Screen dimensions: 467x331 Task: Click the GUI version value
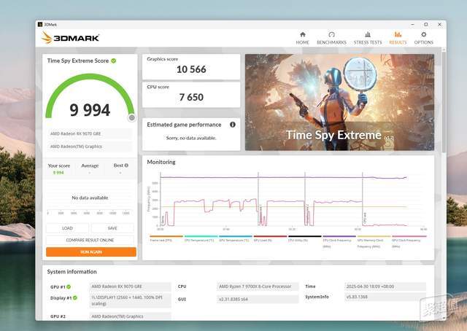[x=258, y=299]
